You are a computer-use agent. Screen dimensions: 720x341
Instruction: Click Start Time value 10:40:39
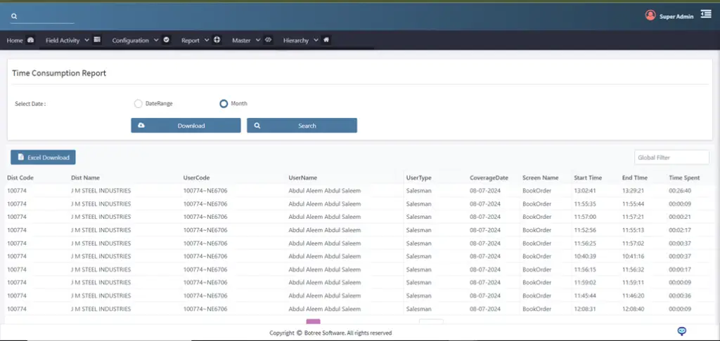click(585, 256)
